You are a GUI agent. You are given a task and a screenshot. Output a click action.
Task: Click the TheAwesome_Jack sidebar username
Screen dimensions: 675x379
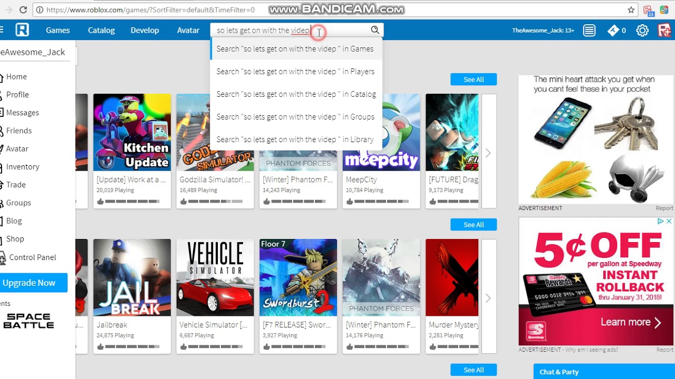[x=33, y=52]
